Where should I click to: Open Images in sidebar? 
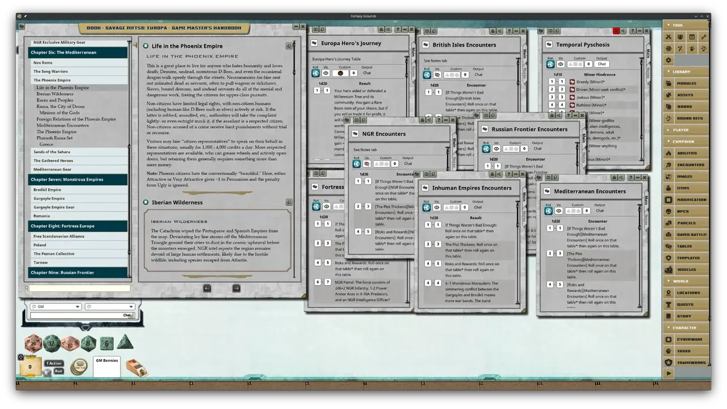pyautogui.click(x=686, y=177)
